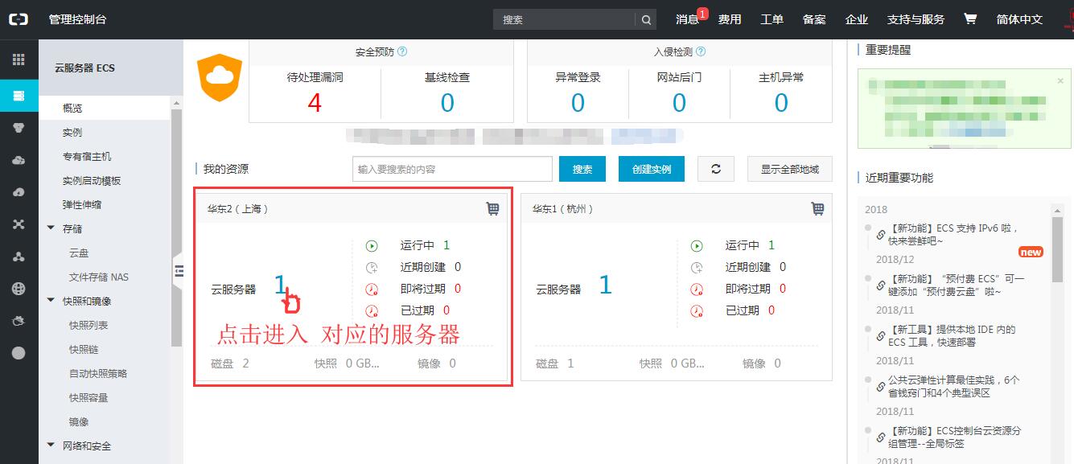This screenshot has height=464, width=1074.
Task: Click 运行中 status icon in 华东2（上海）card
Action: pyautogui.click(x=372, y=246)
